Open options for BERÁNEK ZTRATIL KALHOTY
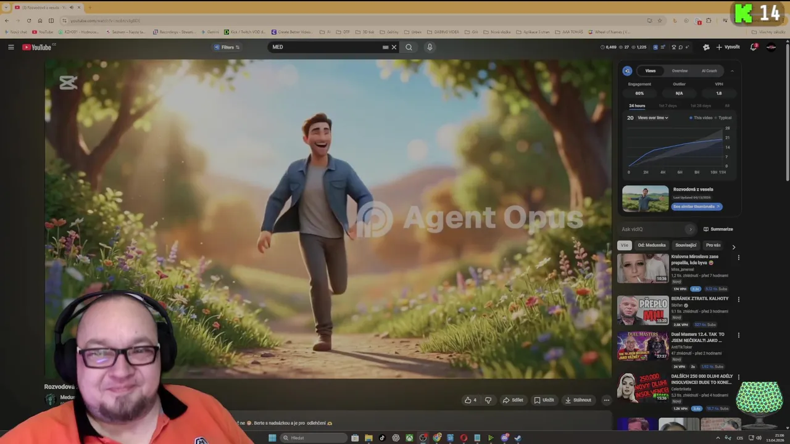This screenshot has height=444, width=790. pyautogui.click(x=738, y=300)
